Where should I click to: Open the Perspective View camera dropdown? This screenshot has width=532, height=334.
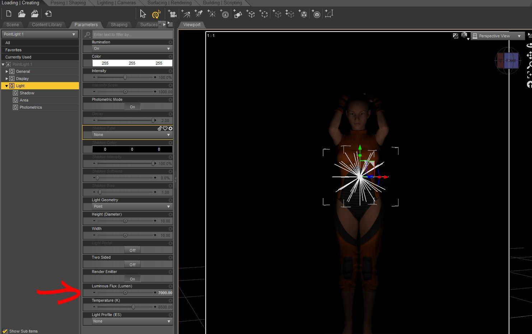point(497,36)
